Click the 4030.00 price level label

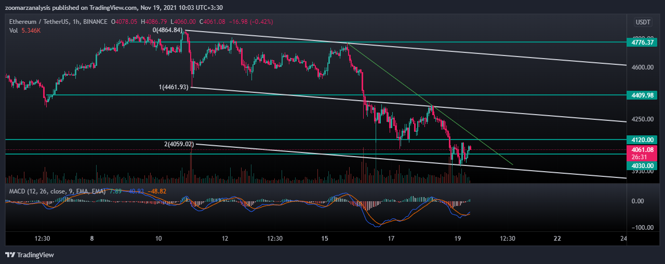point(643,165)
